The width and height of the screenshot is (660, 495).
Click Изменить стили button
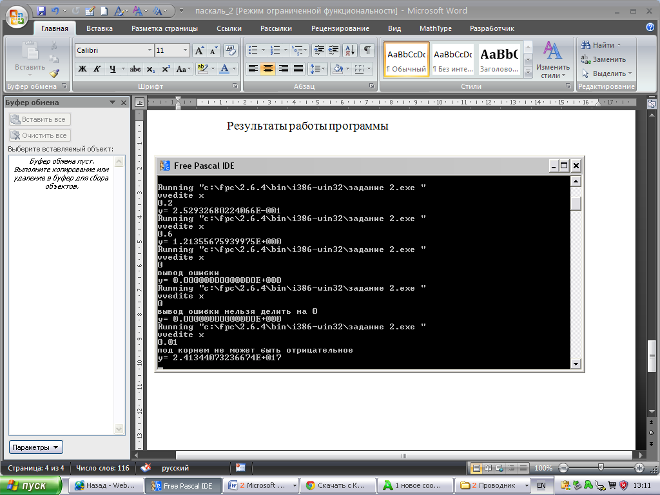(x=552, y=60)
